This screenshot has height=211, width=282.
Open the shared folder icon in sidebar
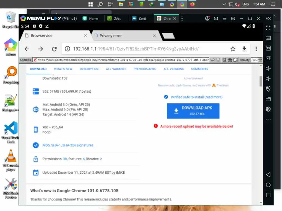point(268,99)
